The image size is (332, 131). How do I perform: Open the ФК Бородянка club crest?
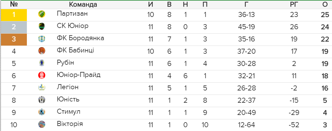pos(42,39)
